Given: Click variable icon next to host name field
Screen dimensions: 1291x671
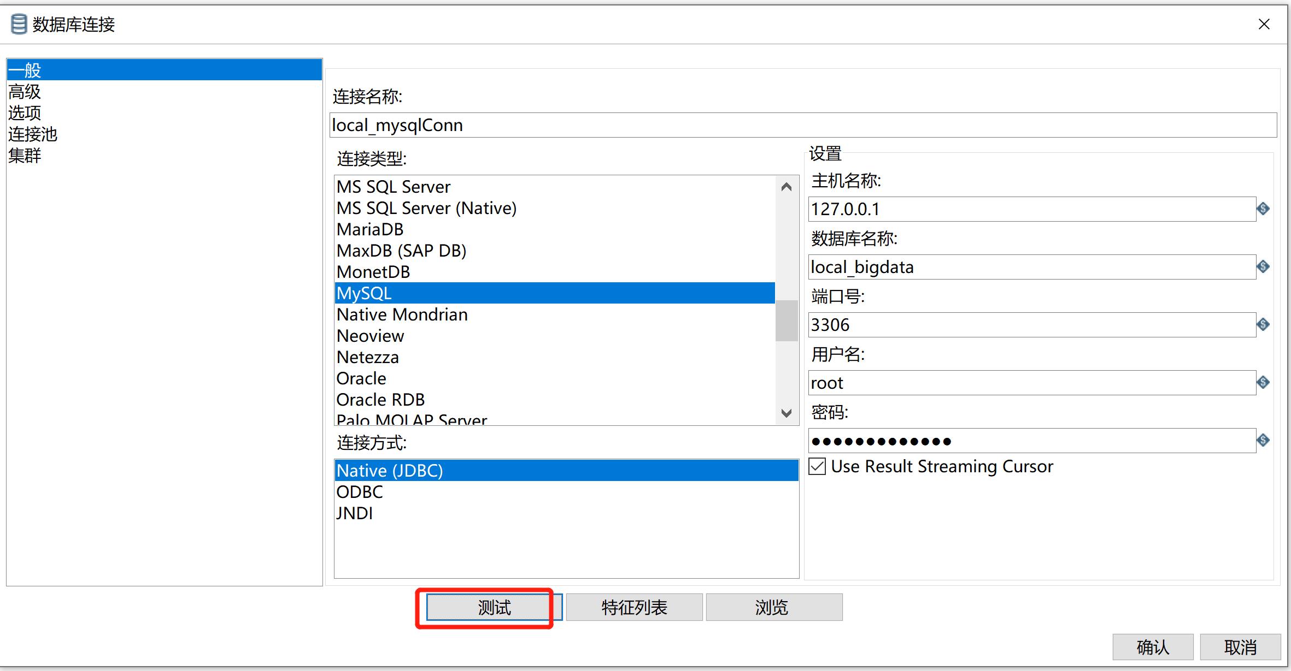Looking at the screenshot, I should tap(1263, 209).
